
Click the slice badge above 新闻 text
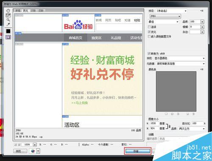[x=98, y=15]
